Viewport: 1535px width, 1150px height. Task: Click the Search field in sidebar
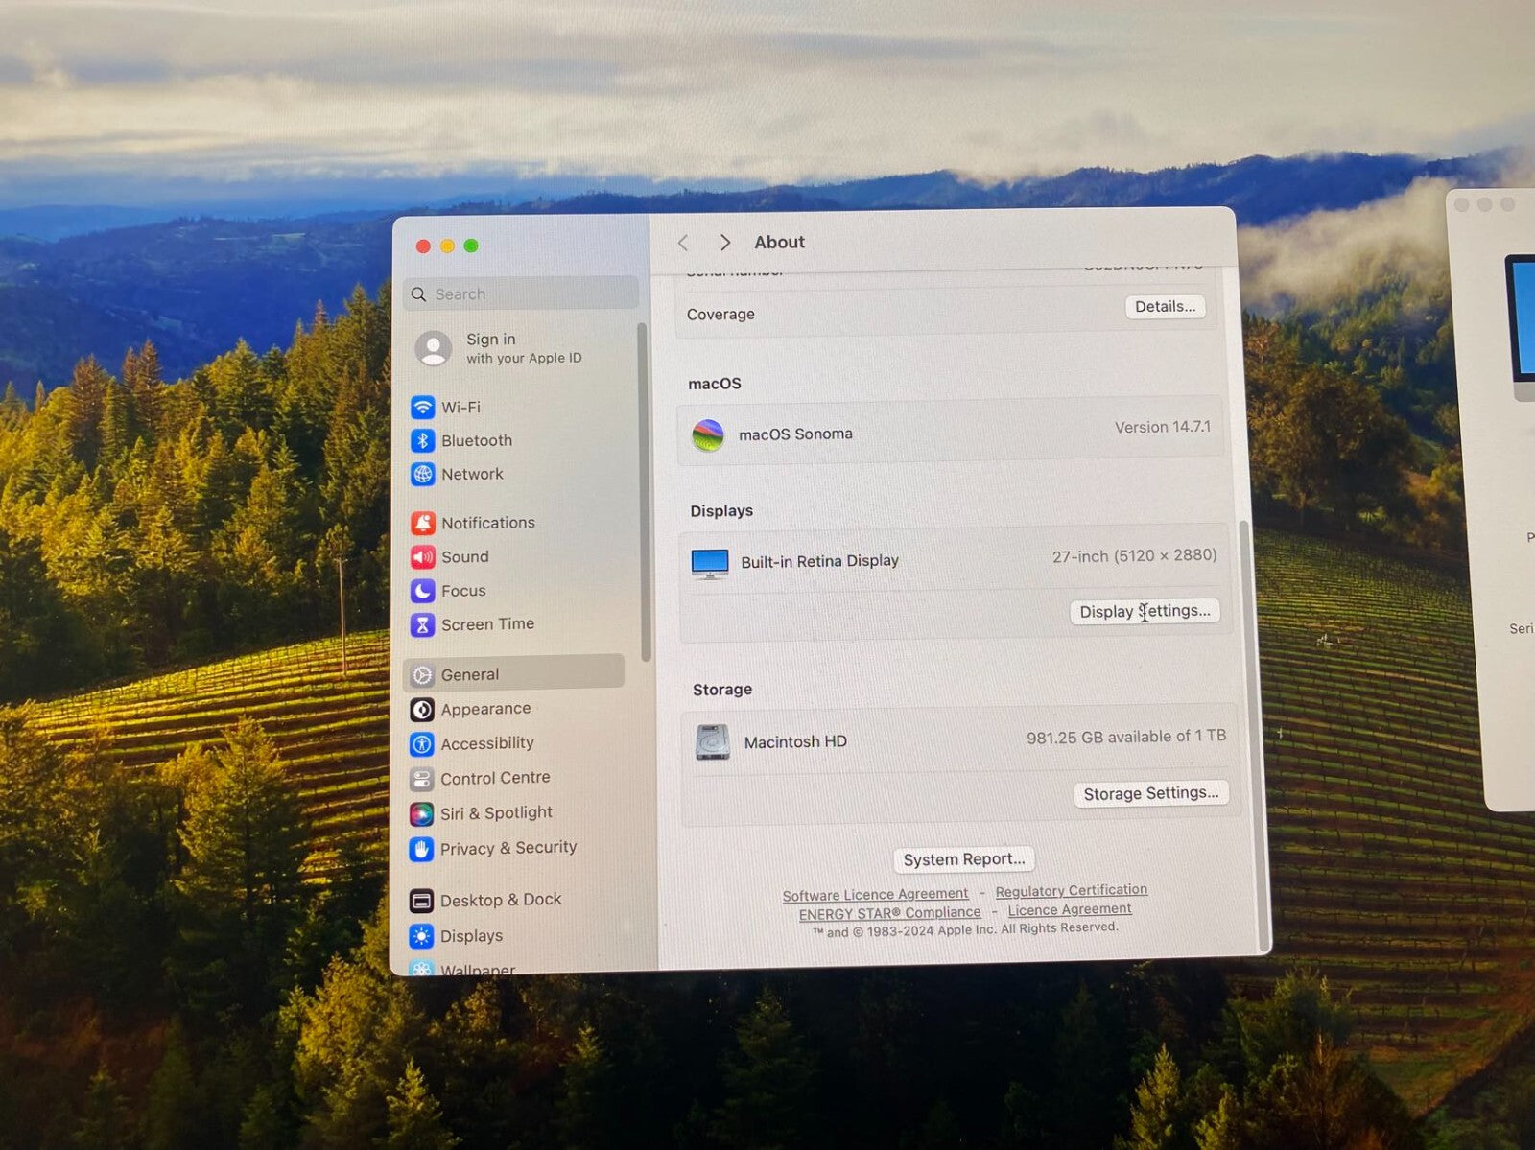tap(523, 294)
